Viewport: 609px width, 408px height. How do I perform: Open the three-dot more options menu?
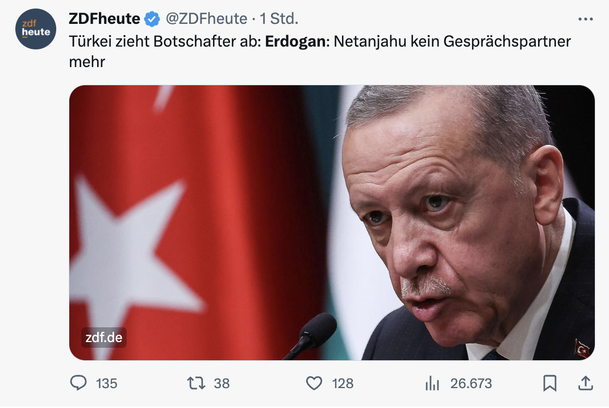click(x=585, y=19)
